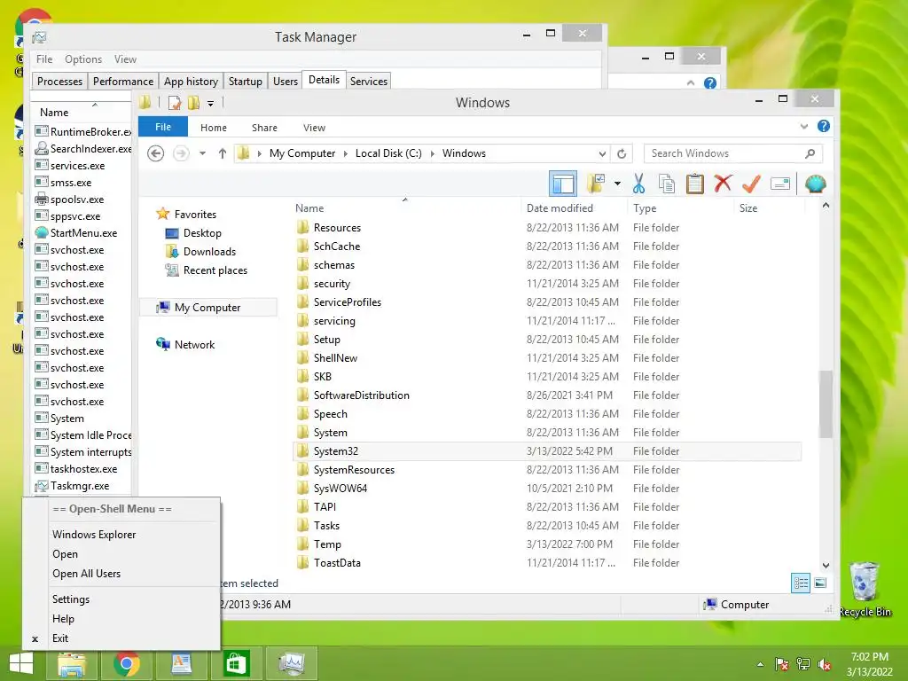
Task: Click Settings in Open-Shell context menu
Action: [71, 599]
